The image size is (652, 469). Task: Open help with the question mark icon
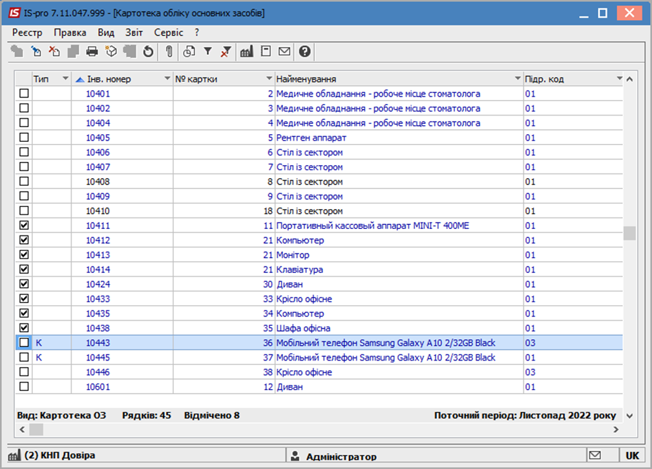[x=305, y=52]
